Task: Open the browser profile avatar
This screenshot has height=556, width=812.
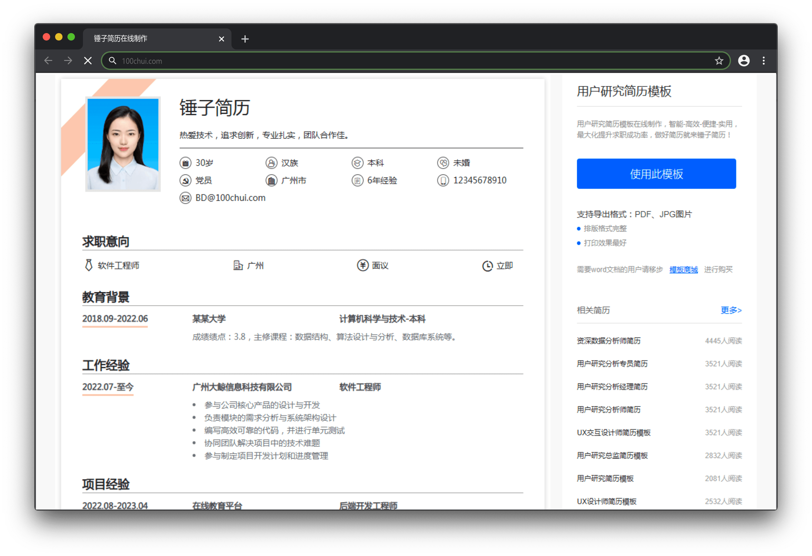Action: pyautogui.click(x=744, y=61)
